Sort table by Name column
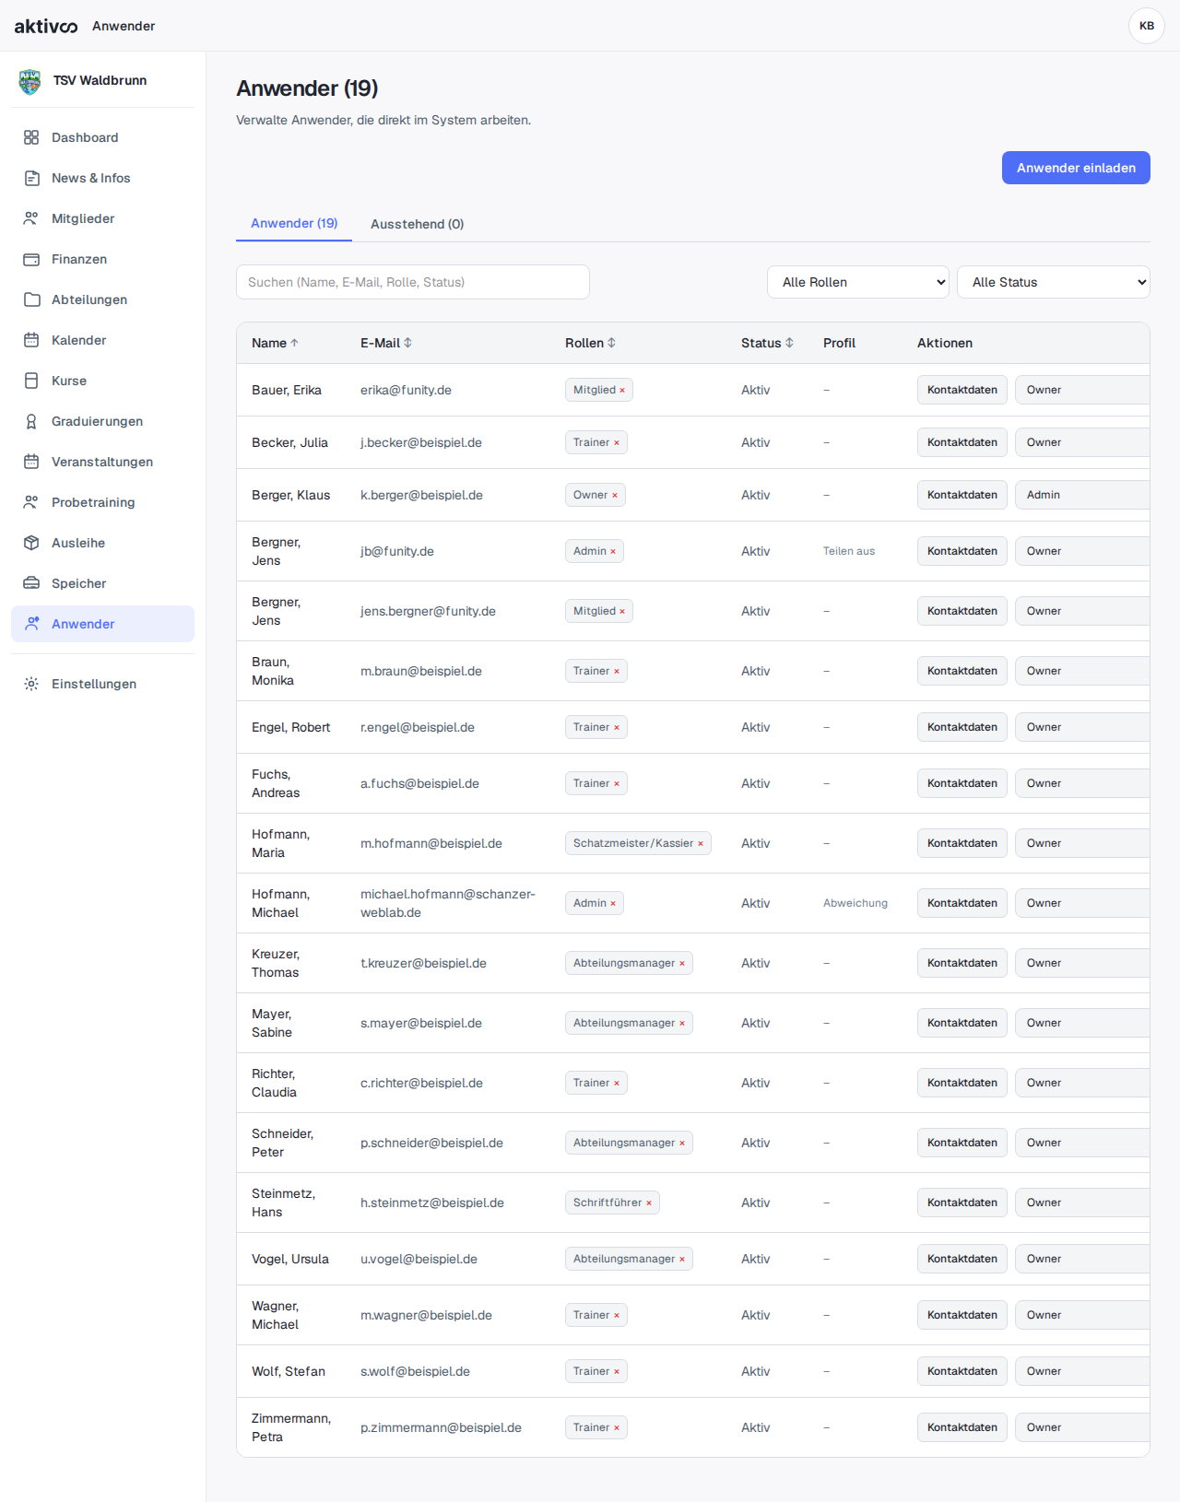Screen dimensions: 1180x1502 [x=275, y=343]
